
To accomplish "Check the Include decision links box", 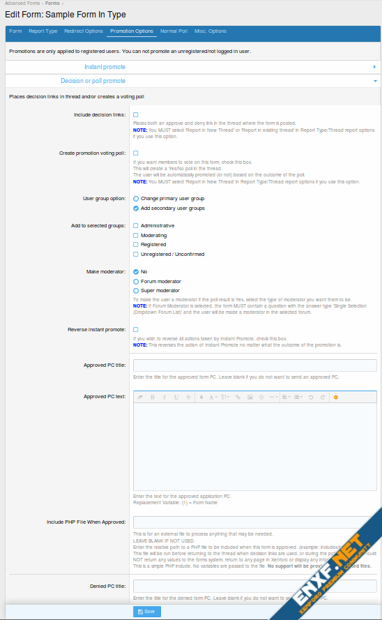I will coord(135,114).
